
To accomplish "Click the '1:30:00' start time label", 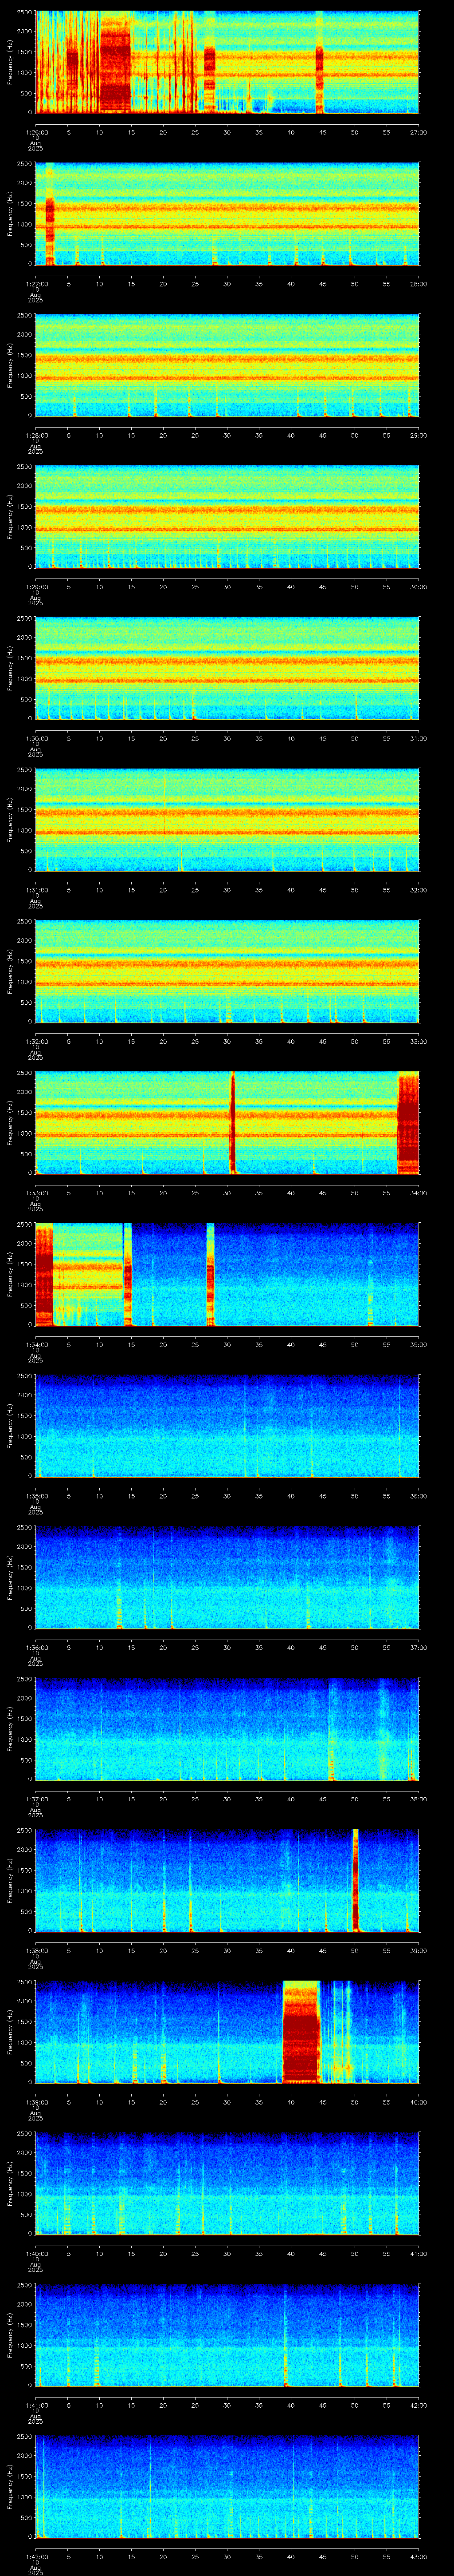I will (36, 738).
